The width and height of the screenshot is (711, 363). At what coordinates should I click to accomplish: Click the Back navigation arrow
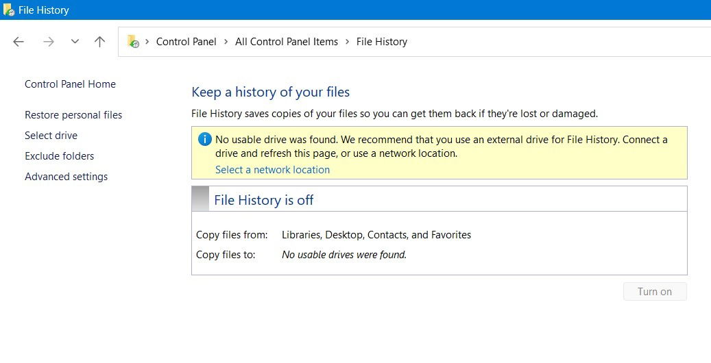point(19,42)
